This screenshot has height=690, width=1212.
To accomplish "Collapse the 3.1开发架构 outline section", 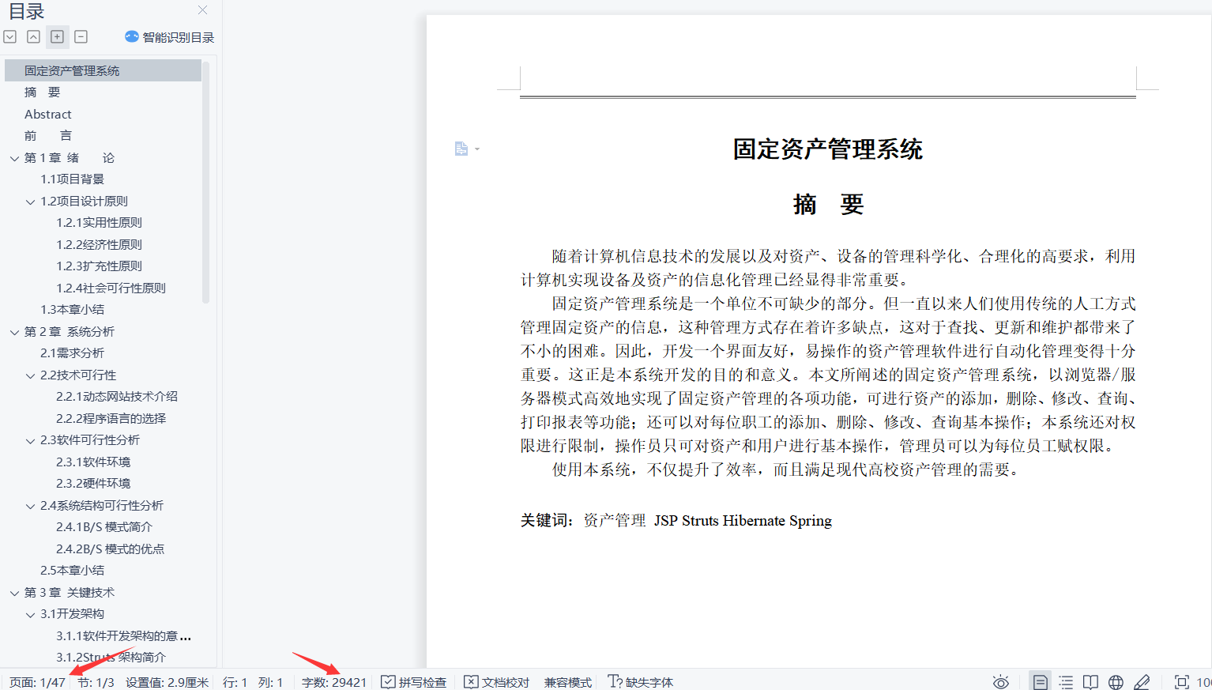I will coord(30,614).
